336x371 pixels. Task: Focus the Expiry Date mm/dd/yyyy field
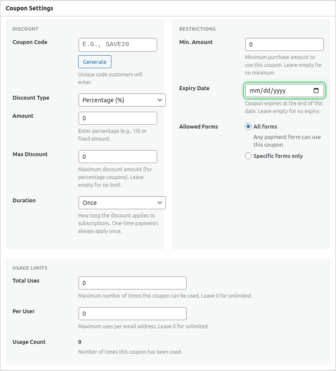281,91
